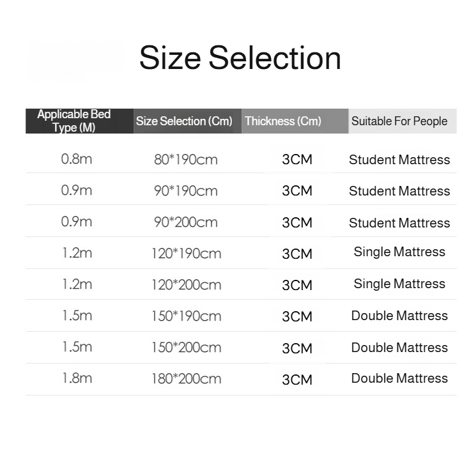Image resolution: width=469 pixels, height=469 pixels.
Task: Select the "Applicable Bed Type (M)" column header
Action: click(x=74, y=121)
